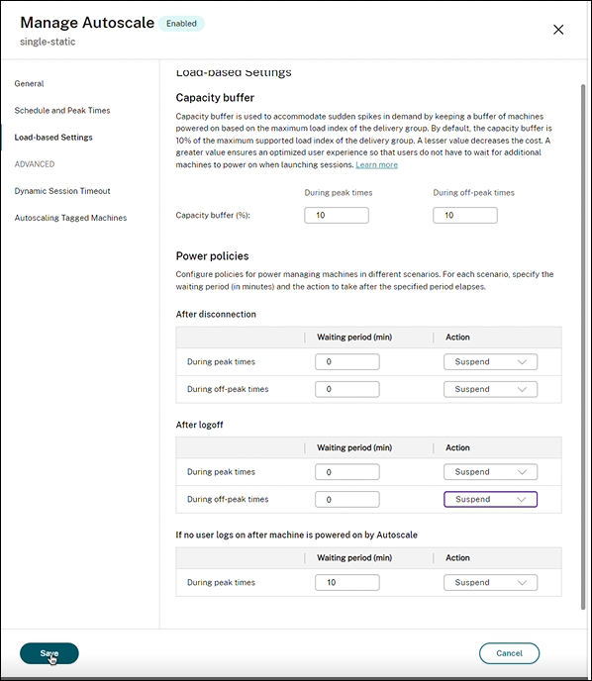Edit After logoff off-peak waiting period
The image size is (592, 681).
click(347, 500)
